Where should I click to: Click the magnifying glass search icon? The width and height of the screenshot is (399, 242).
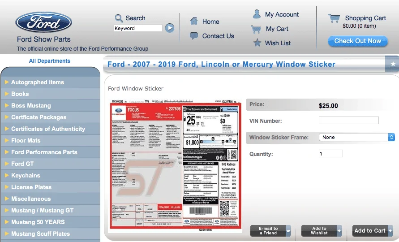click(x=119, y=18)
